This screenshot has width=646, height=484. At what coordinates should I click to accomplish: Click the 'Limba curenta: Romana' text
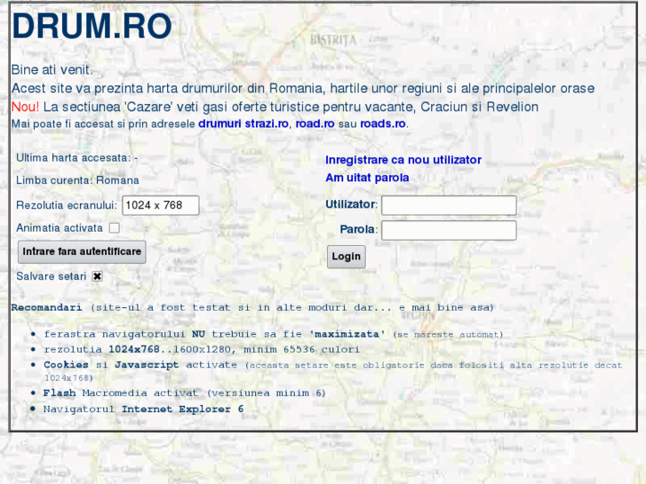tap(77, 180)
